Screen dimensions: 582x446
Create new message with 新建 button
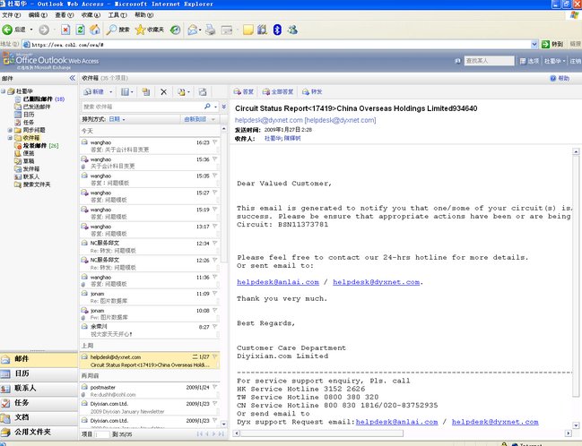(94, 91)
